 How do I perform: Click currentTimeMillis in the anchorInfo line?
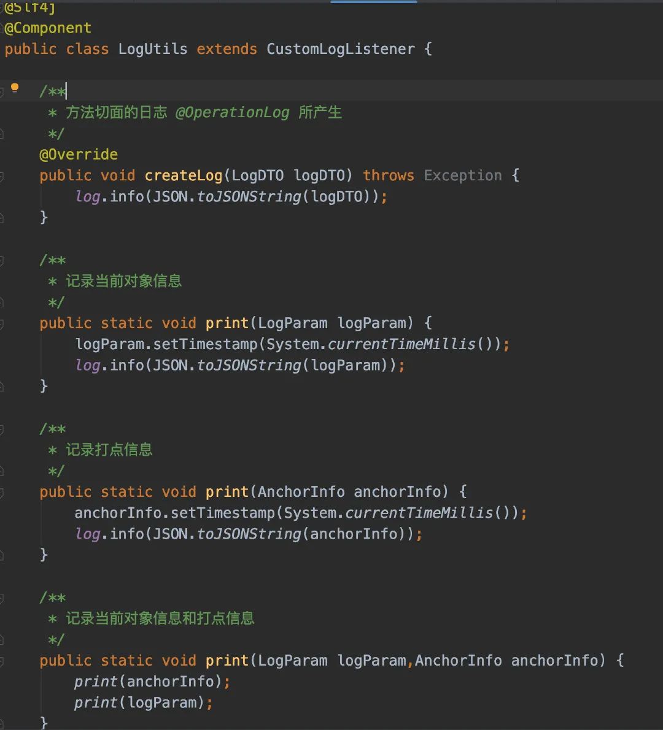click(419, 513)
